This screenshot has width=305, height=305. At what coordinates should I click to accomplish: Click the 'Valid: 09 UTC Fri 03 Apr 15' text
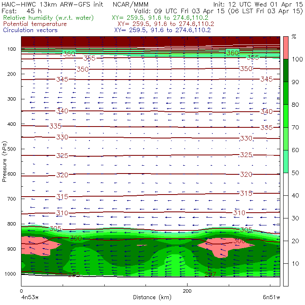(179, 11)
